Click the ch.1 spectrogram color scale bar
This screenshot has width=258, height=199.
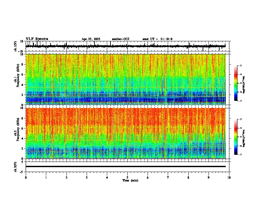(236, 83)
